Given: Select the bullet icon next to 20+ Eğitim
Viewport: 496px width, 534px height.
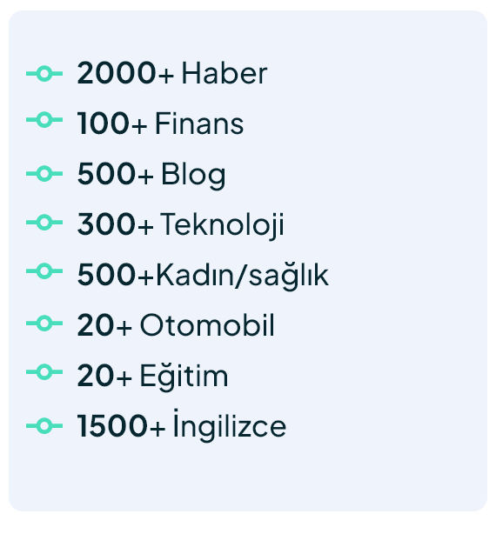Looking at the screenshot, I should coord(44,372).
